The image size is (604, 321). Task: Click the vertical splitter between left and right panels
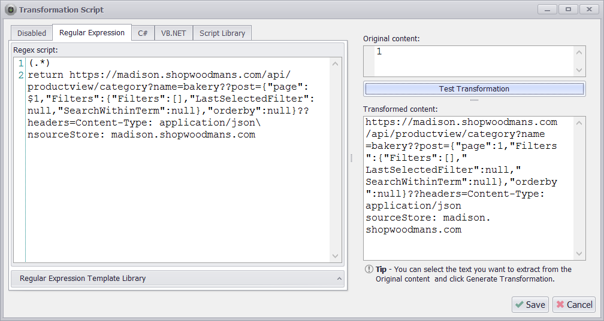tap(352, 158)
